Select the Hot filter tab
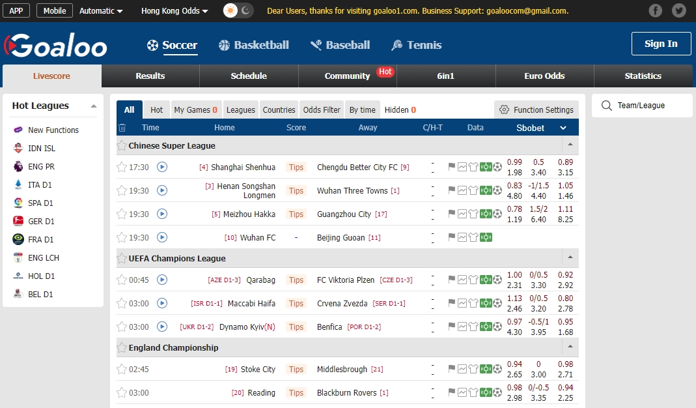Viewport: 696px width, 408px height. (x=157, y=109)
